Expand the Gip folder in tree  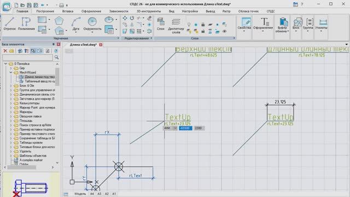(x=11, y=68)
